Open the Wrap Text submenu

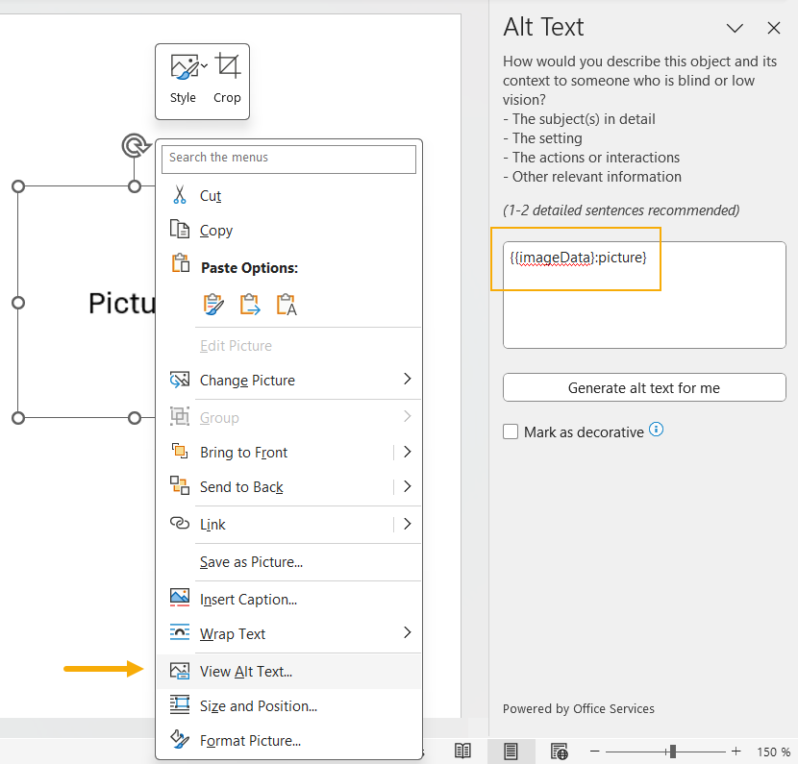pyautogui.click(x=288, y=634)
